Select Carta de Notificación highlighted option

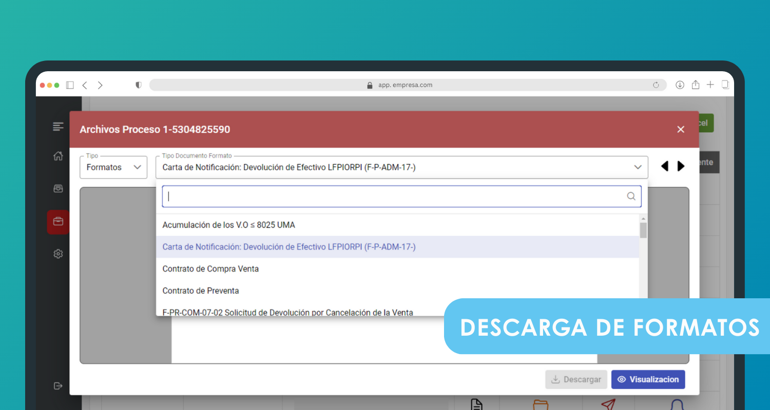pyautogui.click(x=289, y=247)
